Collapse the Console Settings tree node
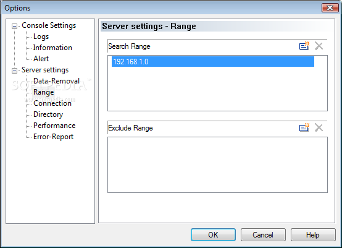Image resolution: width=342 pixels, height=248 pixels. (14, 26)
